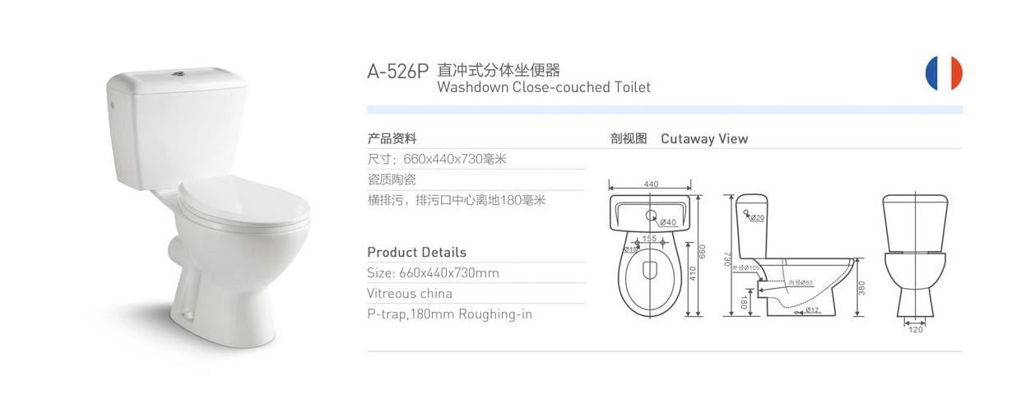Click the Vitreous china detail row
This screenshot has height=400, width=1021.
tap(410, 294)
